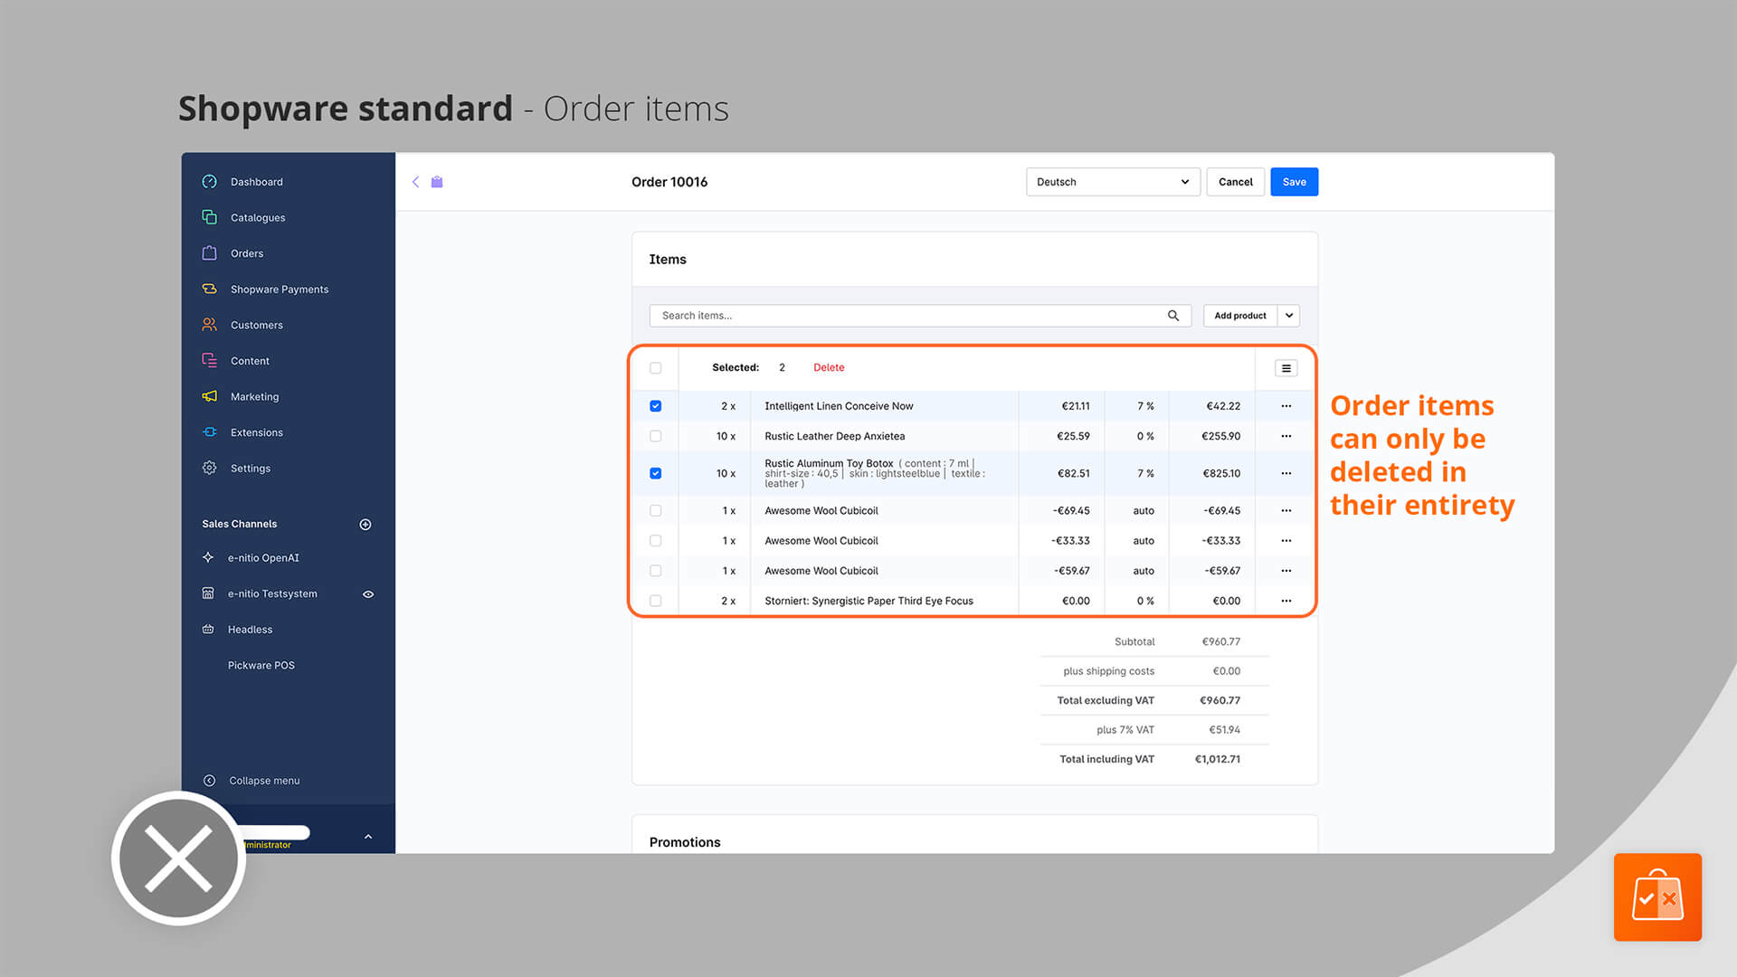Open the items list column settings icon
The width and height of the screenshot is (1737, 977).
click(1286, 368)
